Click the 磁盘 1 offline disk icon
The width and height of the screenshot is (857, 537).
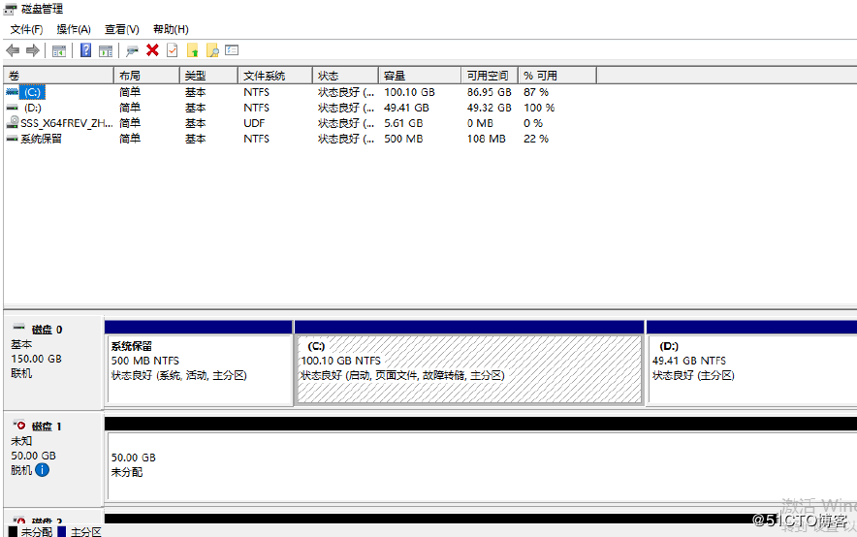pyautogui.click(x=19, y=425)
